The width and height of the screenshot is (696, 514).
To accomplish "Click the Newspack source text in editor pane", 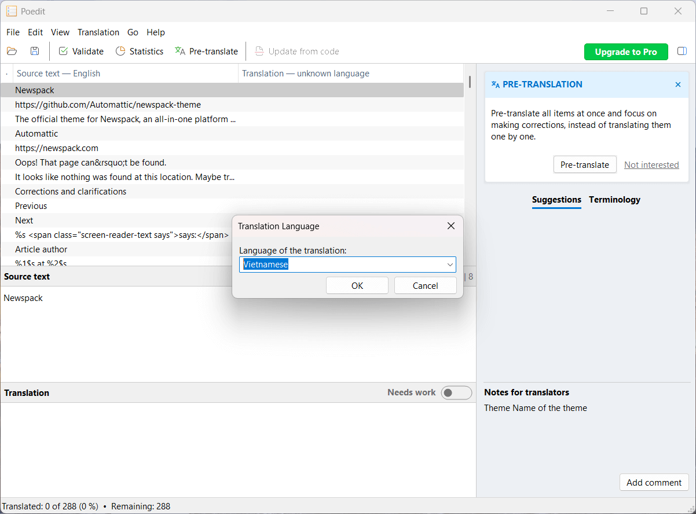I will tap(23, 298).
